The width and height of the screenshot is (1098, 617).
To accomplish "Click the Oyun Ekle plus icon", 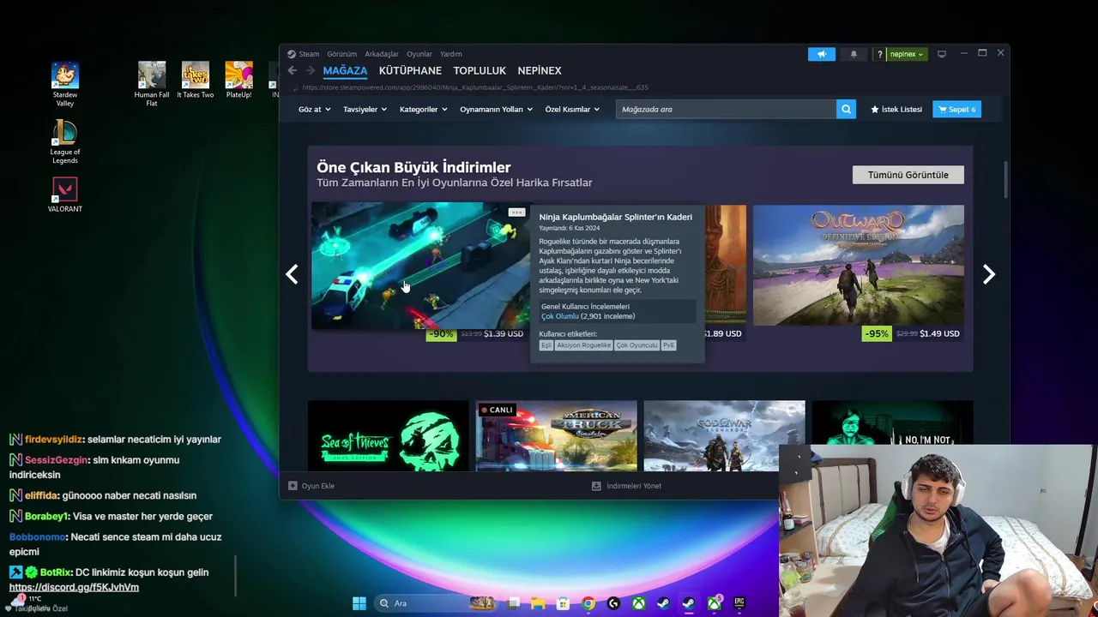I will [x=293, y=486].
